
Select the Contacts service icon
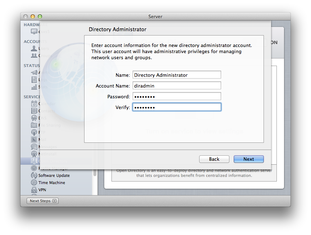34,111
